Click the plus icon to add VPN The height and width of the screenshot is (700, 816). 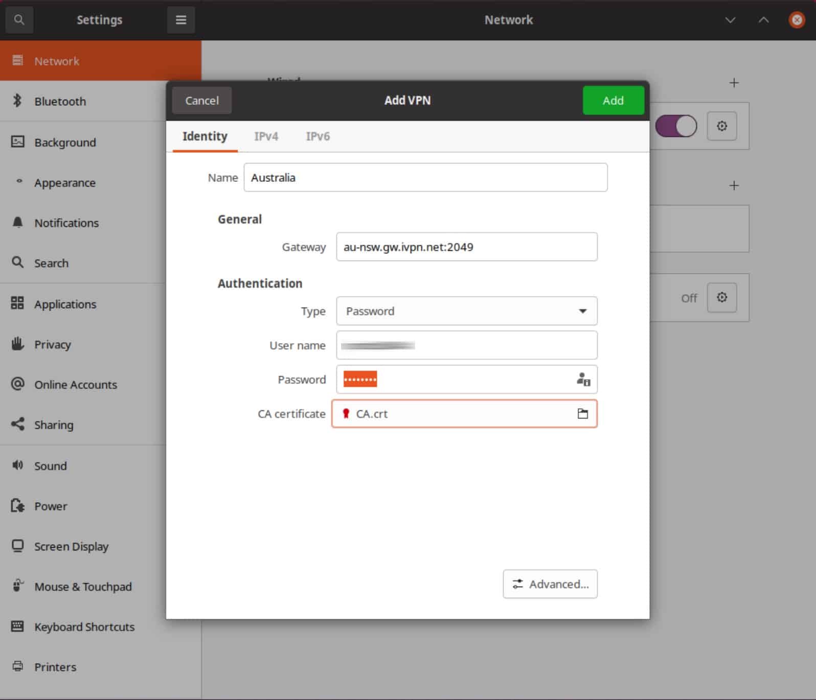[734, 185]
